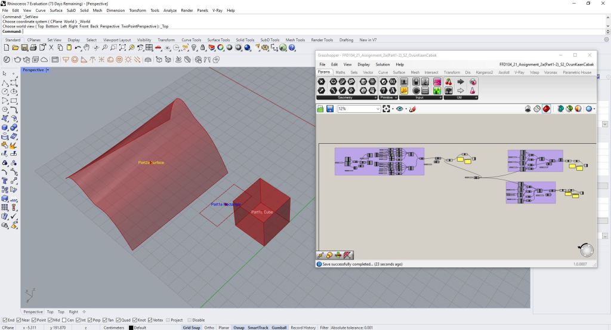Click the Rhino help question mark icon
This screenshot has width=611, height=330.
292,48
